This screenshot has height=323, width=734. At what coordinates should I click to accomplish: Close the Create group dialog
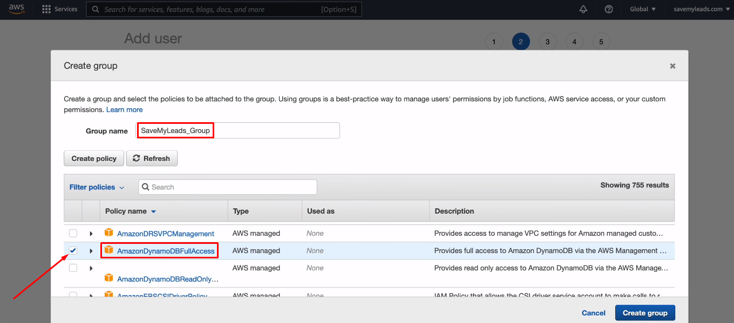pos(672,66)
